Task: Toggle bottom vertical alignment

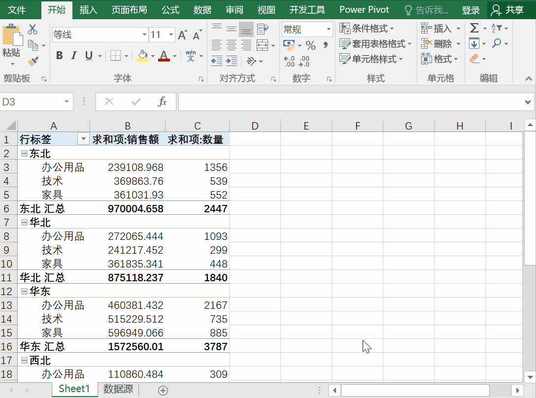Action: pyautogui.click(x=246, y=29)
